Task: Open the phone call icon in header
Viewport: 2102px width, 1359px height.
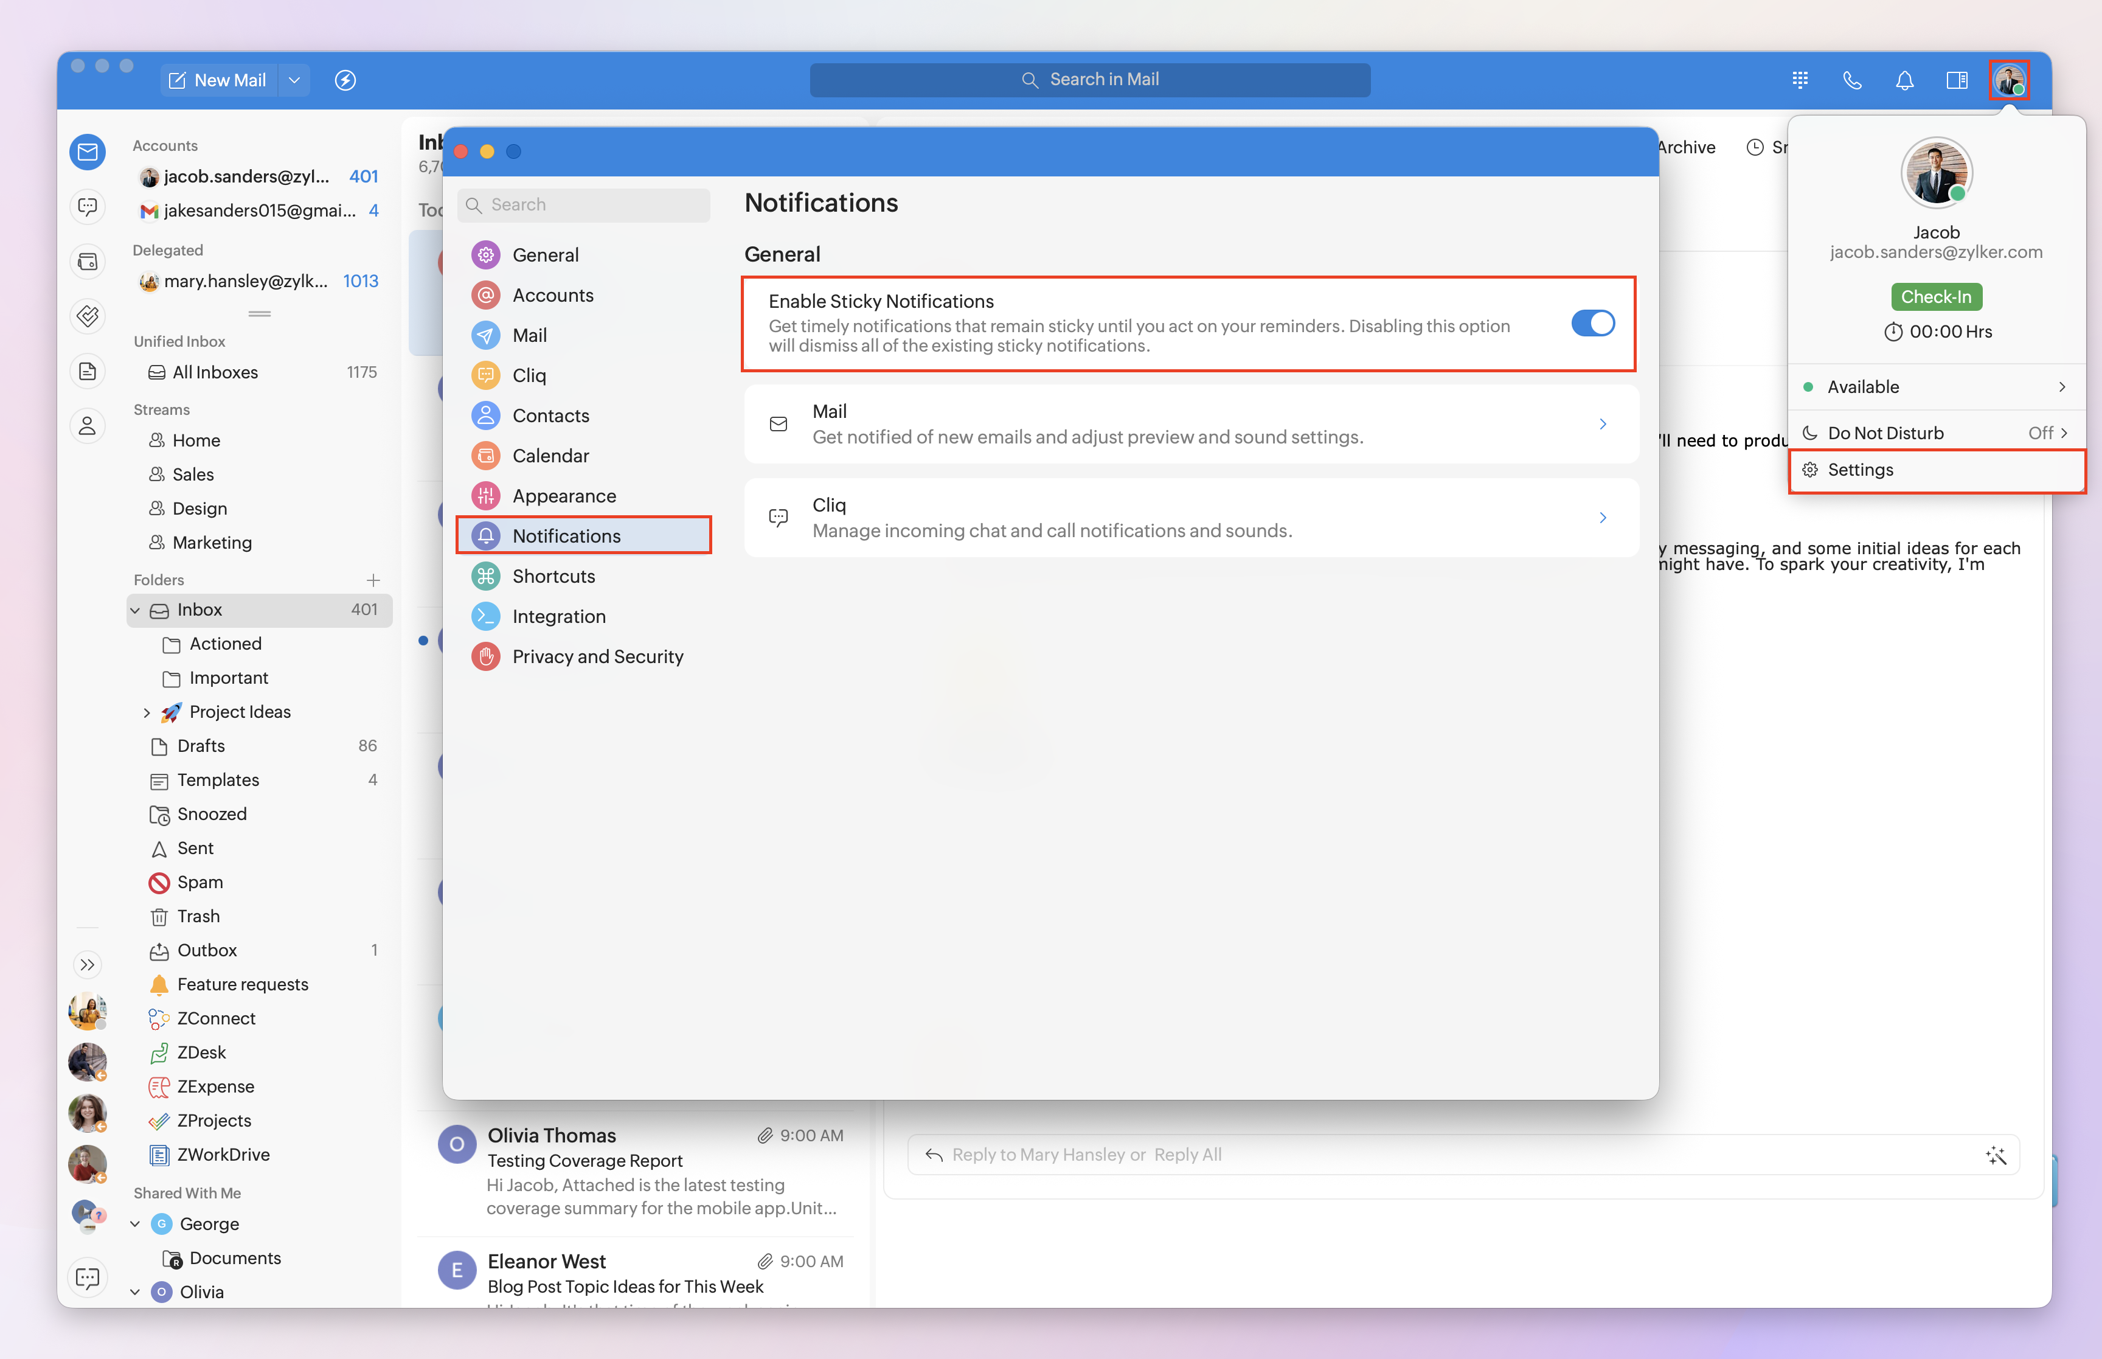Action: pyautogui.click(x=1851, y=80)
